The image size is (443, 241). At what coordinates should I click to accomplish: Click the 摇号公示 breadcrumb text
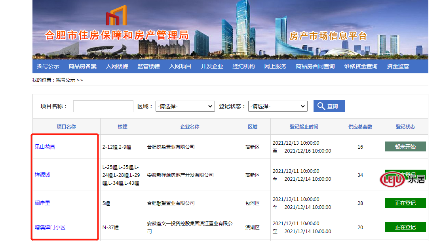coord(66,80)
